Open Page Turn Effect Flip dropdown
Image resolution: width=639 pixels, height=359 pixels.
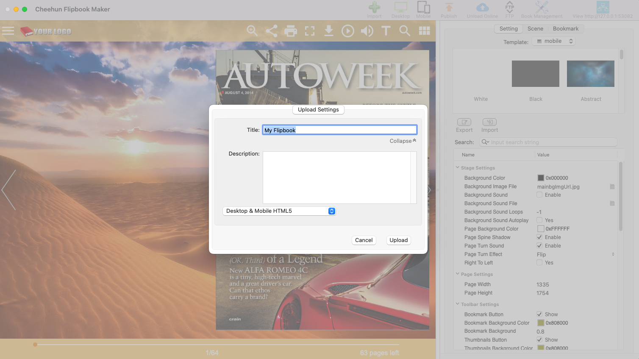click(x=575, y=254)
